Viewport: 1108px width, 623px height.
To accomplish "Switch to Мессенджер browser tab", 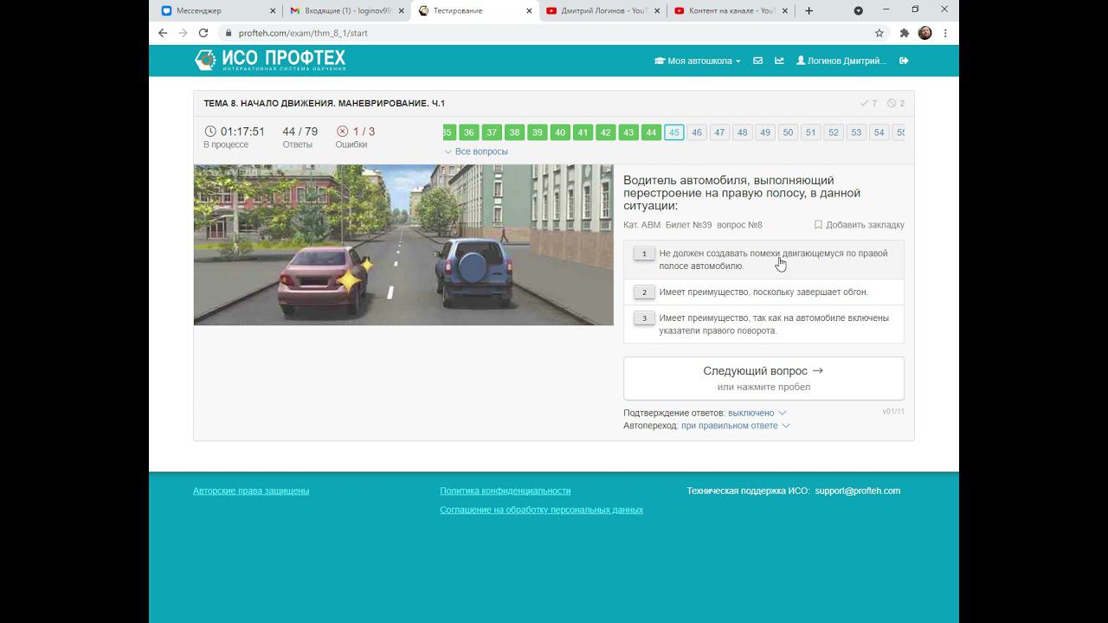I will [x=214, y=10].
